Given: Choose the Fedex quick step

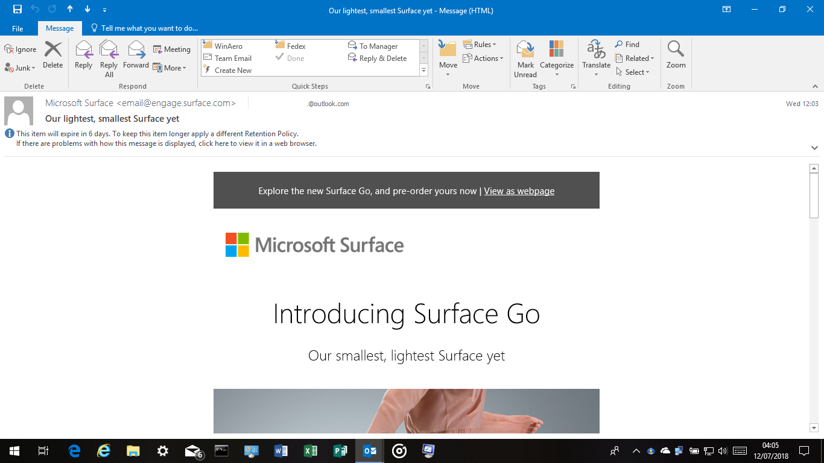Looking at the screenshot, I should pyautogui.click(x=291, y=46).
